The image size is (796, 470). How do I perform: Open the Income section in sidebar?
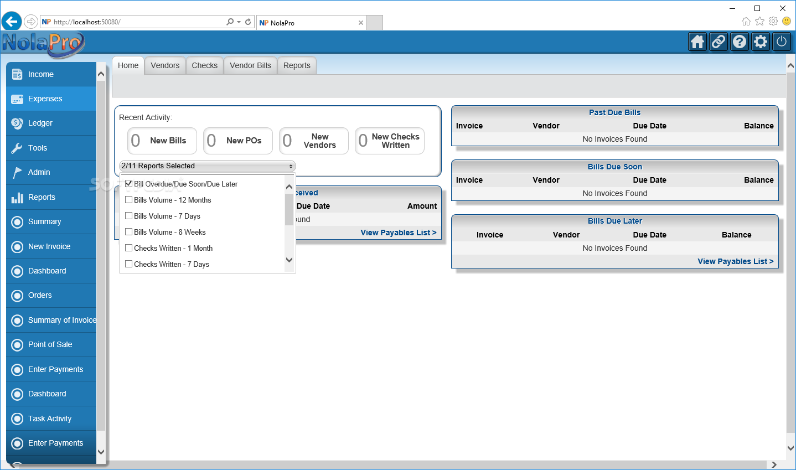click(51, 74)
